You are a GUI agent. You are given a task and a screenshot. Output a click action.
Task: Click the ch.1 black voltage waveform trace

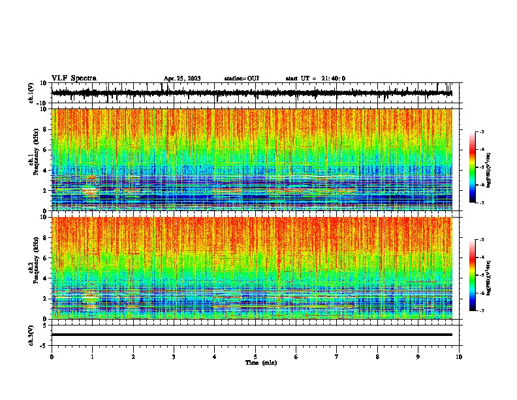[251, 93]
